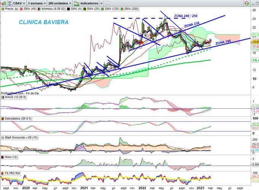Click the Indicadores button
Image resolution: width=259 pixels, height=190 pixels.
(x=89, y=3)
